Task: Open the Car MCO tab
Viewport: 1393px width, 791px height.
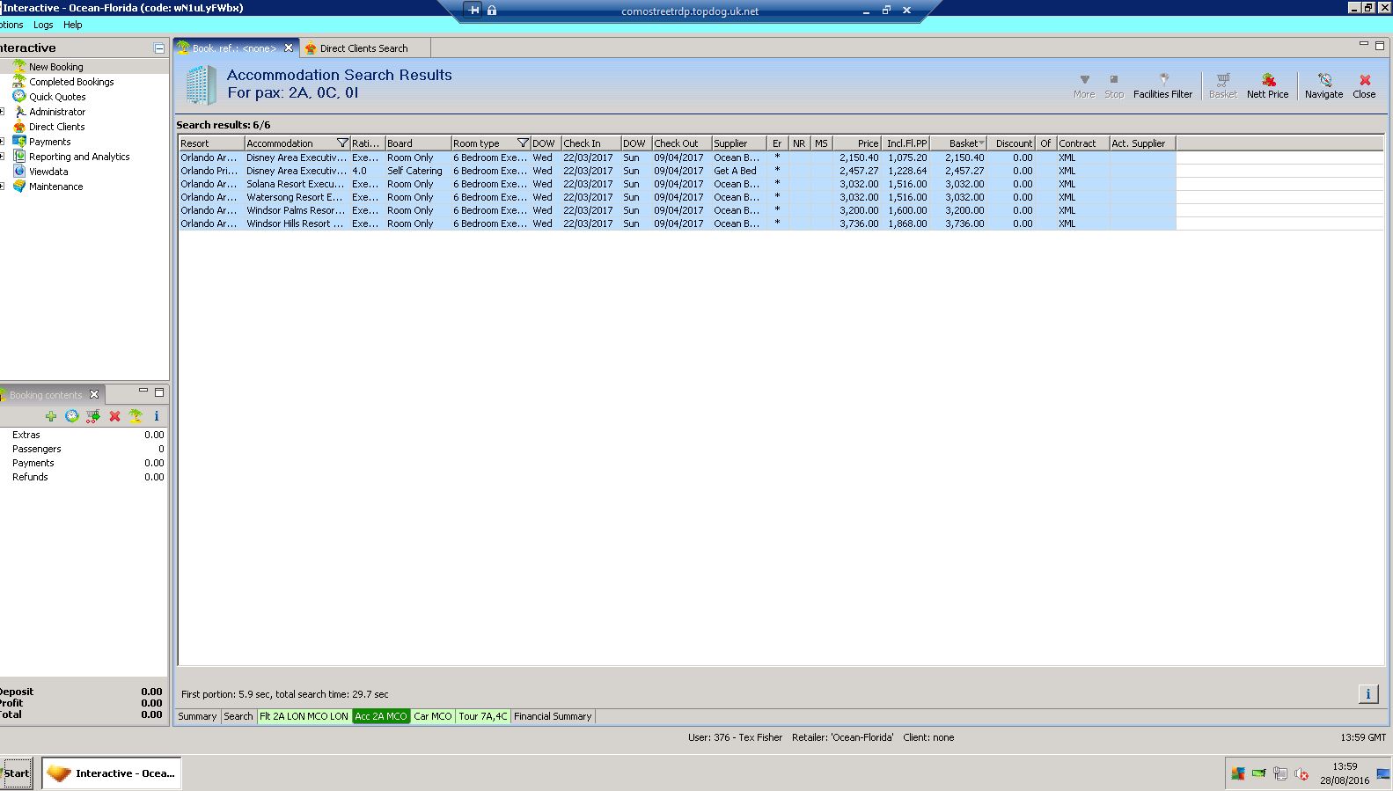Action: (x=433, y=716)
